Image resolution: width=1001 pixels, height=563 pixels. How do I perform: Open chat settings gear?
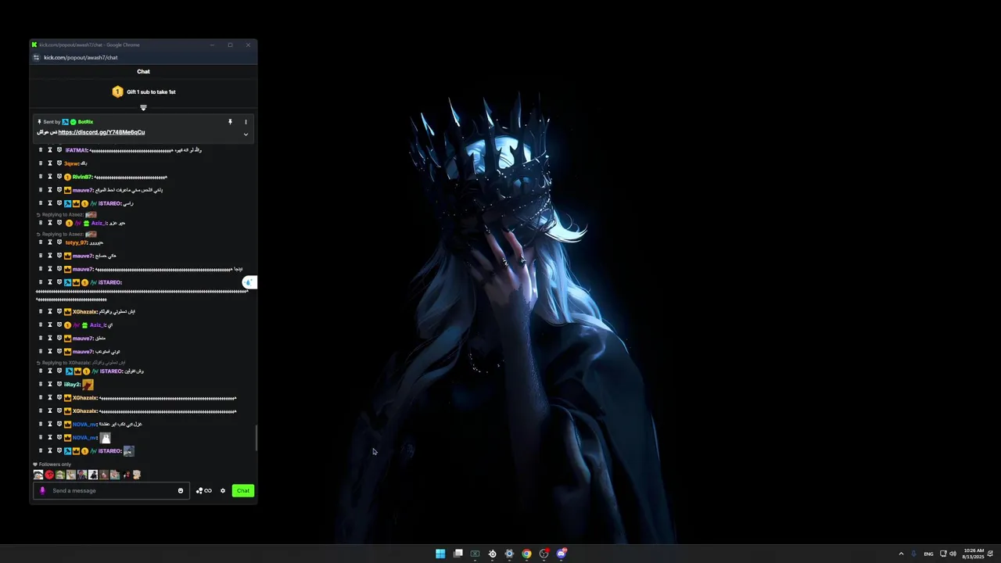(223, 491)
